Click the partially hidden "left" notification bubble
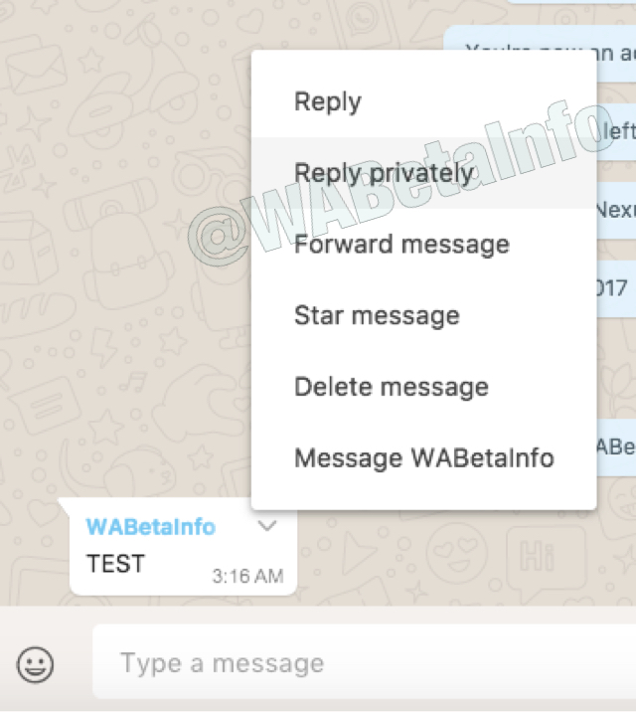This screenshot has height=712, width=636. click(x=616, y=131)
